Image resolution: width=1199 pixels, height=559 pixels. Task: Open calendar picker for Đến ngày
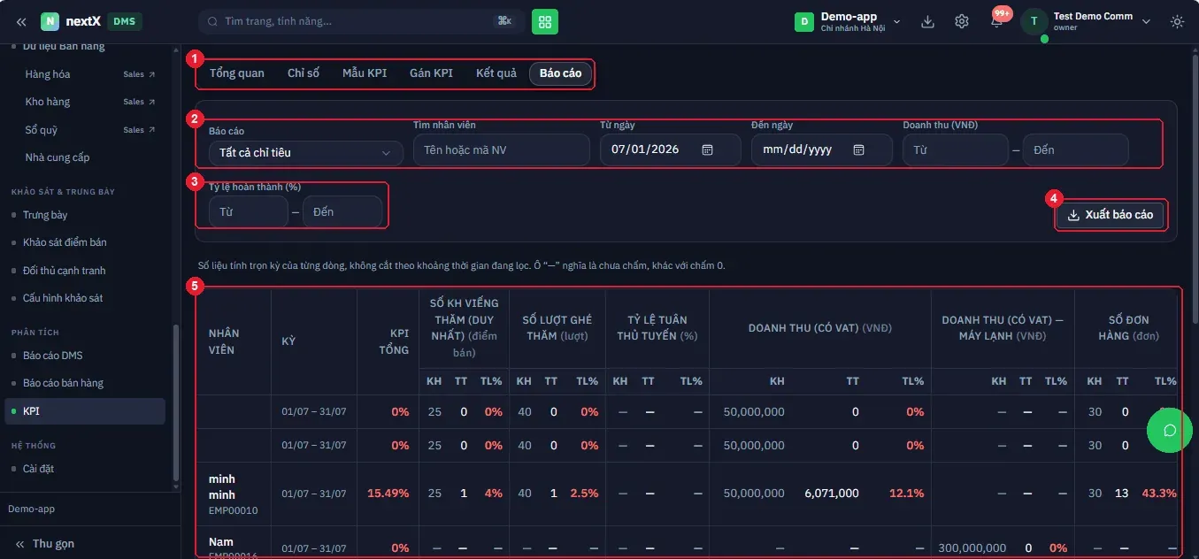pyautogui.click(x=858, y=149)
